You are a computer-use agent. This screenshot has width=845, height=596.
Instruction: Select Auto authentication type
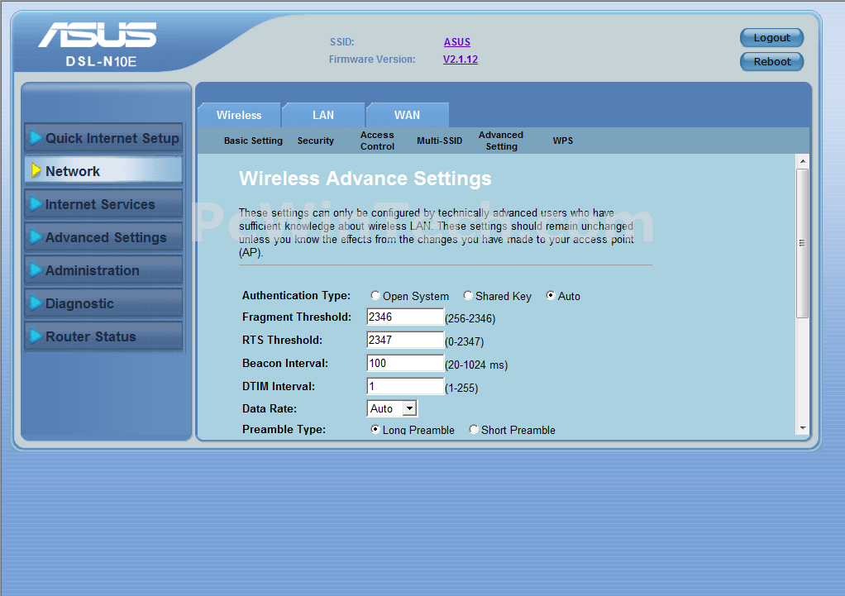click(550, 295)
